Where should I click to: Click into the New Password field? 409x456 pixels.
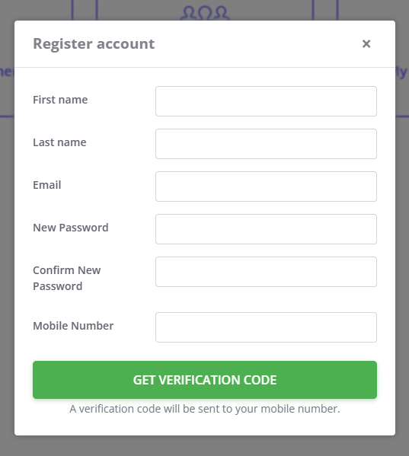(x=266, y=229)
